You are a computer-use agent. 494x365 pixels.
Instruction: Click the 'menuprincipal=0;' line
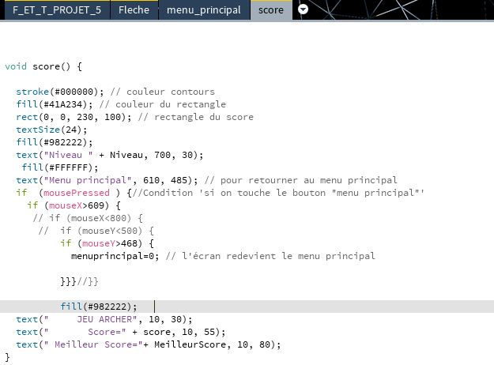tap(223, 256)
